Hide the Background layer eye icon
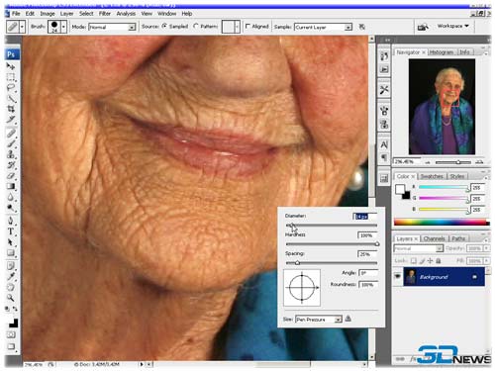Image resolution: width=495 pixels, height=371 pixels. click(x=398, y=276)
